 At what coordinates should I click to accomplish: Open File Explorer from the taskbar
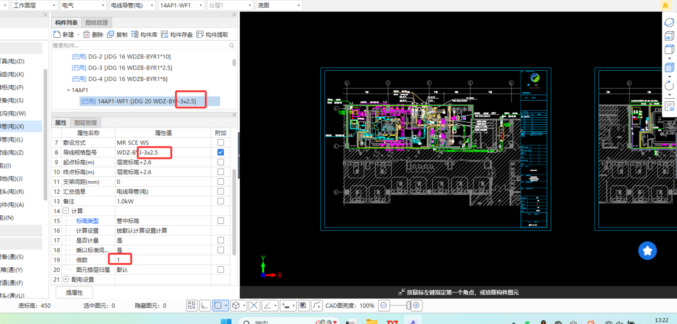pos(372,321)
